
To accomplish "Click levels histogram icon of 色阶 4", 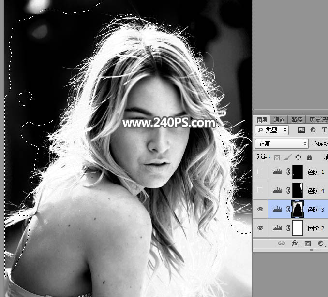I will pyautogui.click(x=277, y=190).
